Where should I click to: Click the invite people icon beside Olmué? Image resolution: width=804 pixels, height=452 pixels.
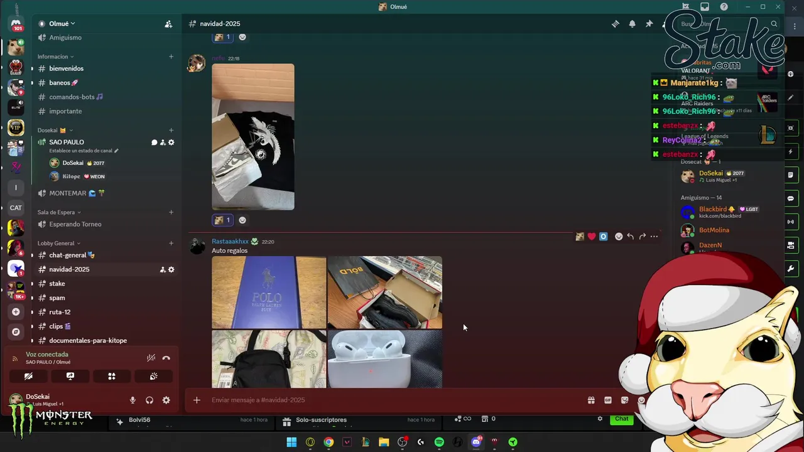click(x=168, y=24)
